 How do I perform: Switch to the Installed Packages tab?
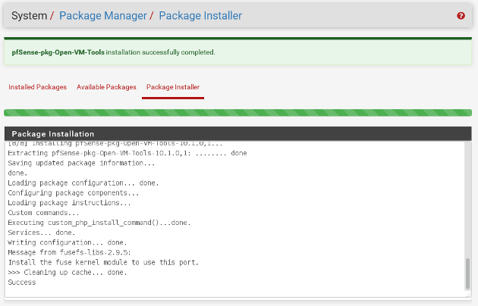37,87
